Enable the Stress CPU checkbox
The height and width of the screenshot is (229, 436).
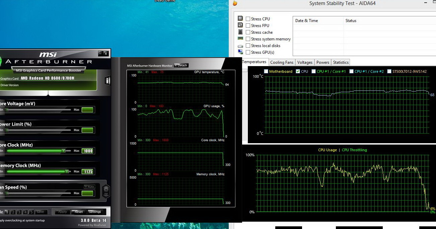pos(248,19)
